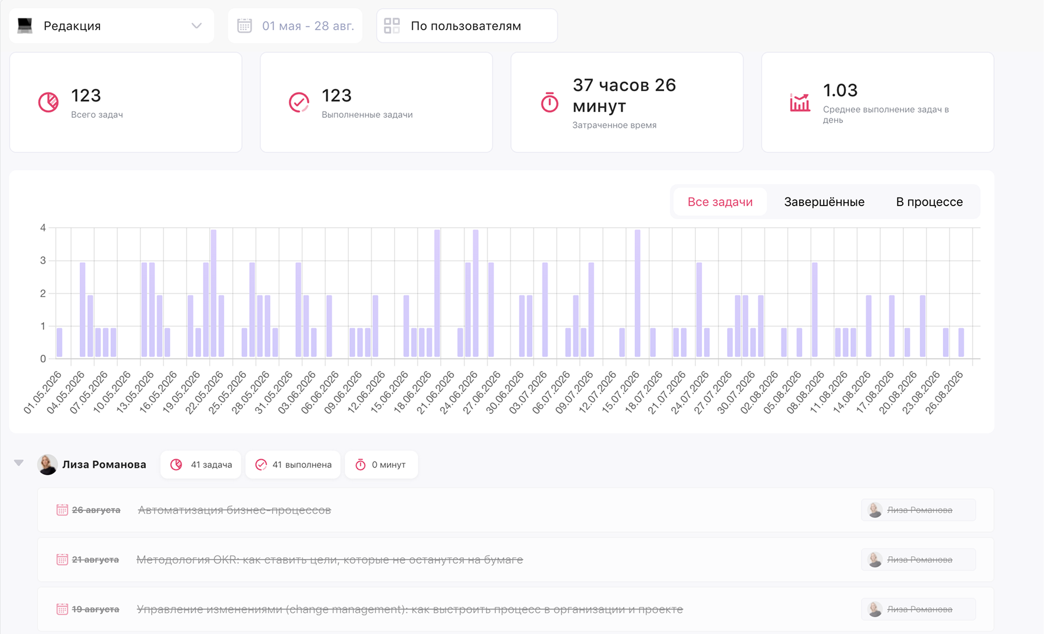Open the По пользователям grouping selector
Viewport: 1044px width, 634px height.
click(x=467, y=26)
